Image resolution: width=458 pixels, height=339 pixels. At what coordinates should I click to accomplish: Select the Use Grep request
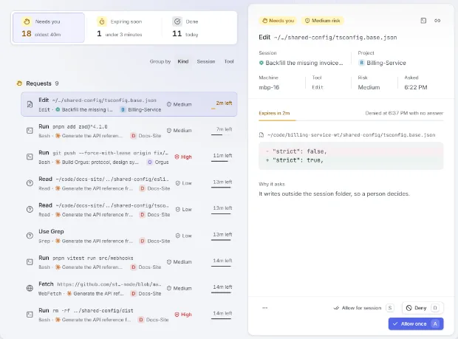point(129,236)
